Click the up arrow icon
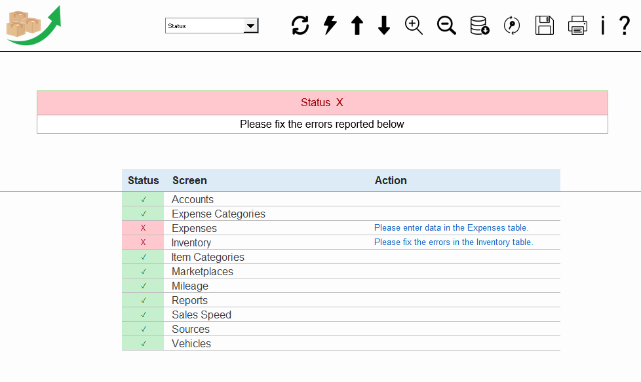This screenshot has width=641, height=382. pyautogui.click(x=357, y=26)
